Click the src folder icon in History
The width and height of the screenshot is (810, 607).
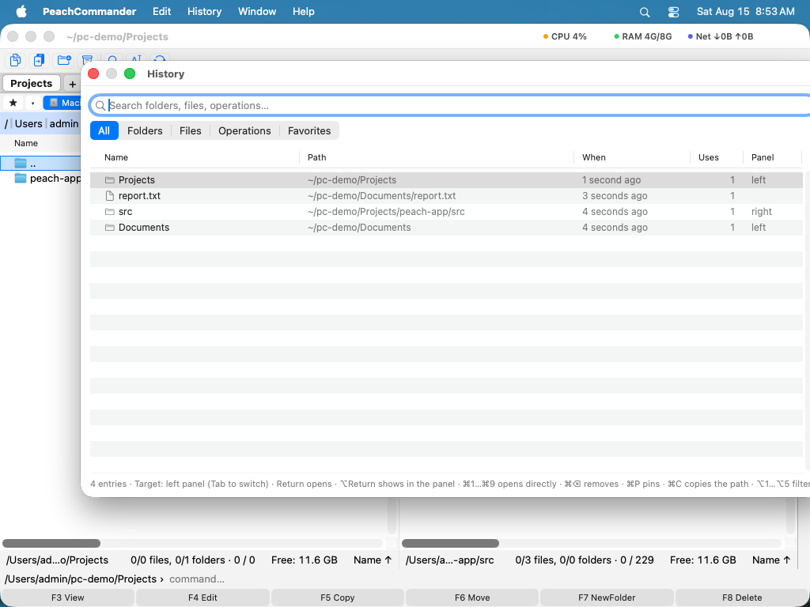[x=109, y=212]
